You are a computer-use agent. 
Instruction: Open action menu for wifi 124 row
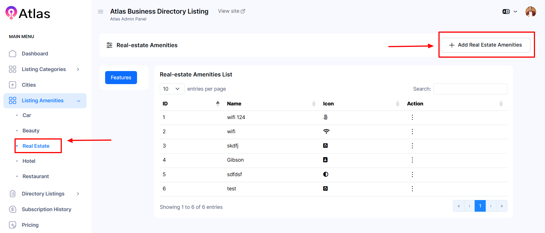pos(412,117)
